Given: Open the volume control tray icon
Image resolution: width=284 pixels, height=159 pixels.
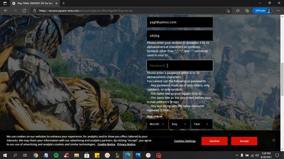Looking at the screenshot, I should (257, 155).
